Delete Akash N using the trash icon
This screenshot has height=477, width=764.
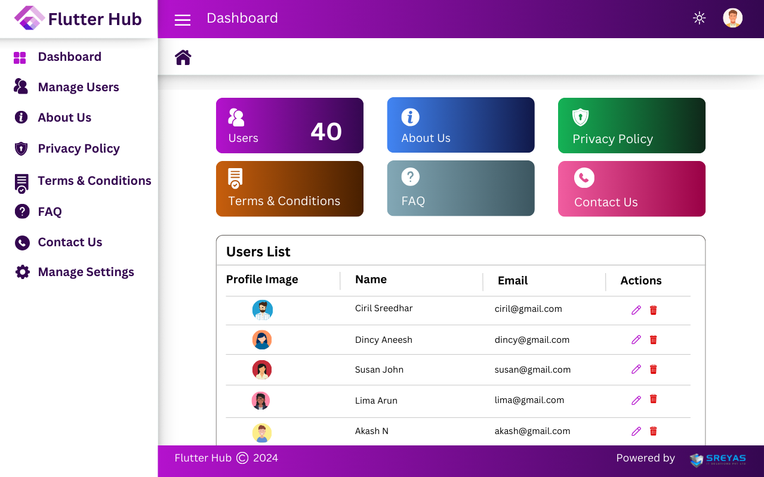coord(653,431)
